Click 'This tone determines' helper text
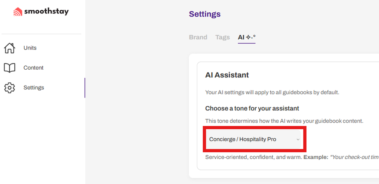The height and width of the screenshot is (184, 379). (284, 121)
